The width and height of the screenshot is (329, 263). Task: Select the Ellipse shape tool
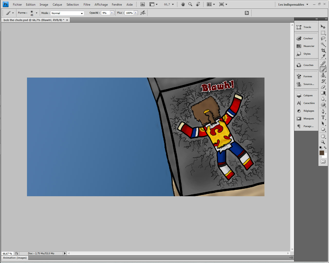(x=323, y=129)
